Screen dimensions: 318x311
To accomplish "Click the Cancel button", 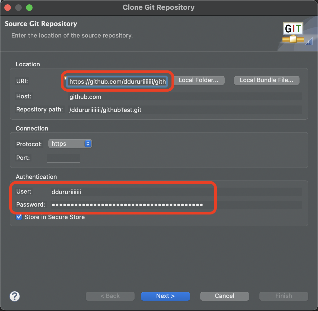I will click(224, 296).
